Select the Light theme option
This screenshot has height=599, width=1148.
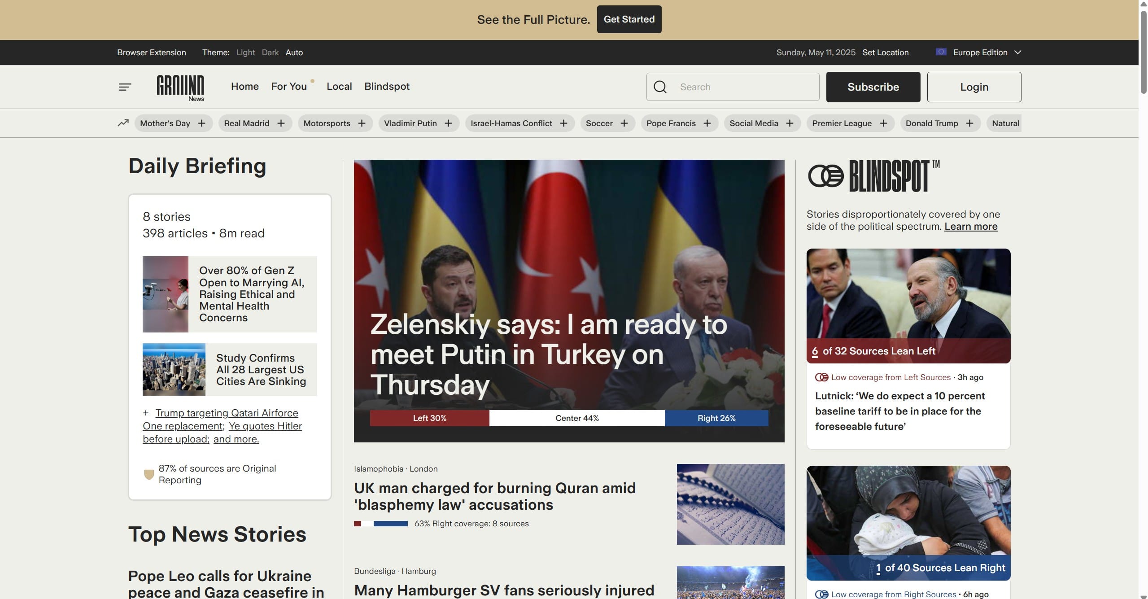(245, 52)
